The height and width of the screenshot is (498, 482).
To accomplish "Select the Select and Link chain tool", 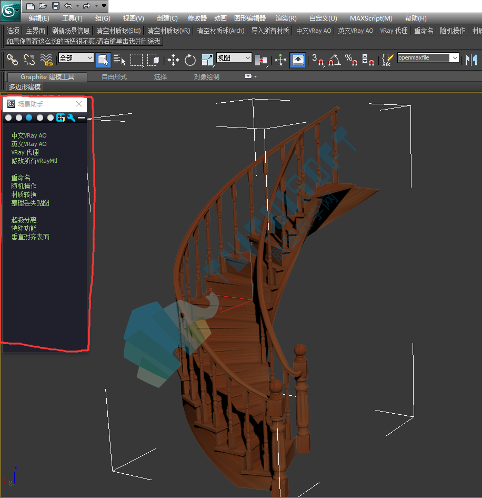I will point(13,60).
